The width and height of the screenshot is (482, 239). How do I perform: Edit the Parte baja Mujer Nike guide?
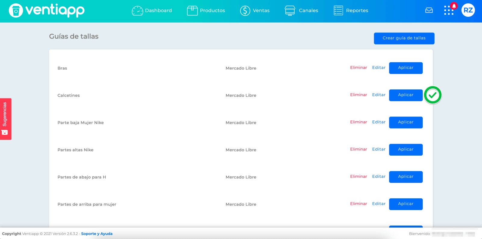click(x=379, y=122)
